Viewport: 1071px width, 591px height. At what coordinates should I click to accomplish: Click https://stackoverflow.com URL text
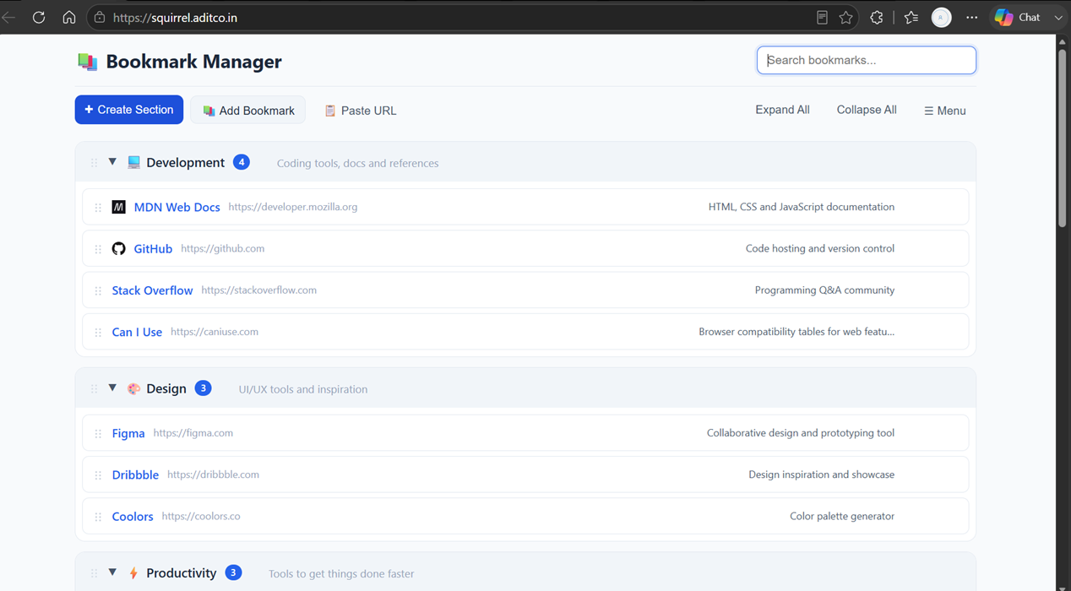tap(258, 290)
